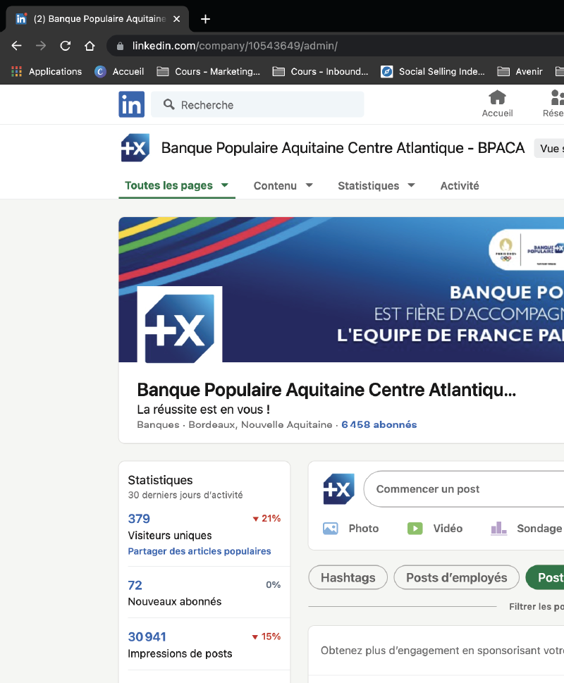
Task: Click the 6 458 abonnés link
Action: (379, 425)
